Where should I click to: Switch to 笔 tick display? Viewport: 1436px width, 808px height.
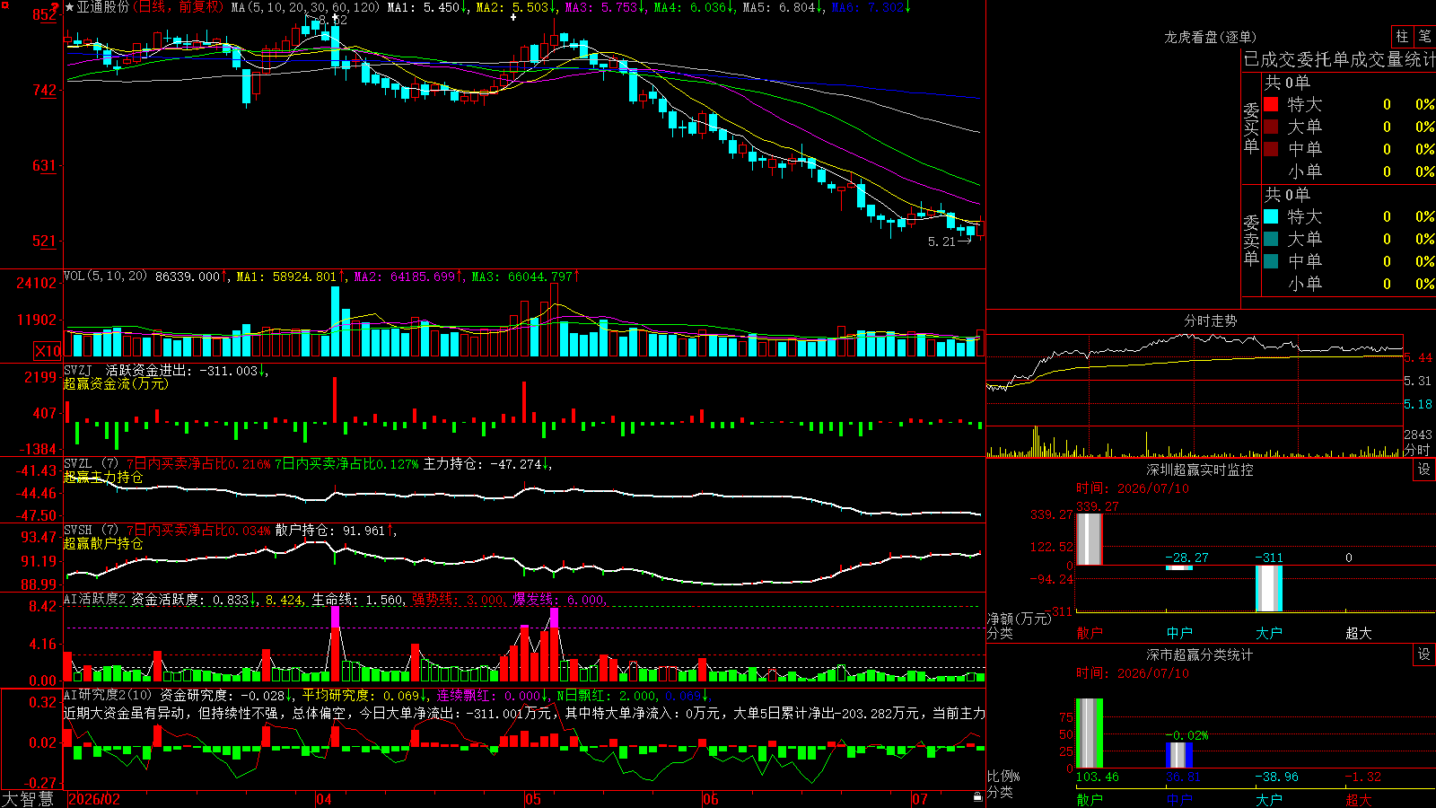(1425, 36)
